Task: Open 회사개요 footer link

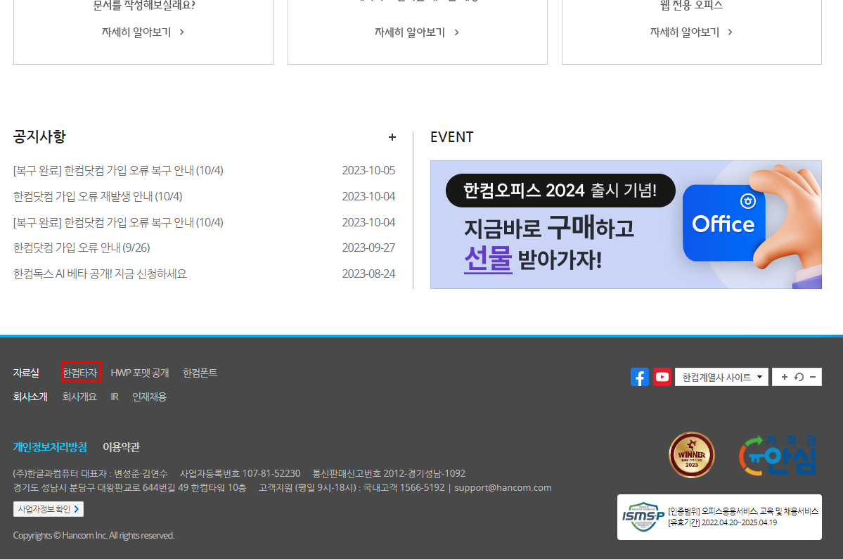Action: point(79,397)
